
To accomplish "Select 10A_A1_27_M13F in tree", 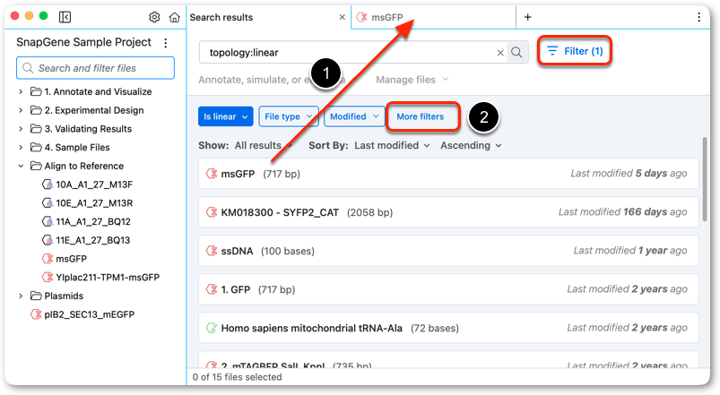I will [x=94, y=185].
